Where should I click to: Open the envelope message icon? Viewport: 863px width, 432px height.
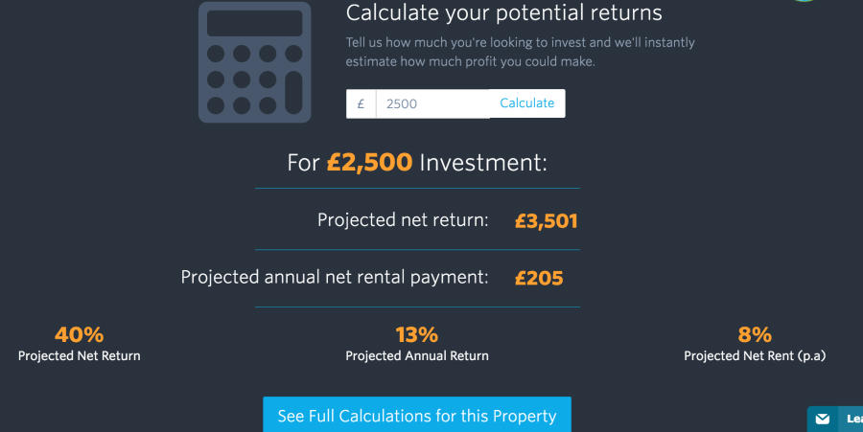click(823, 420)
